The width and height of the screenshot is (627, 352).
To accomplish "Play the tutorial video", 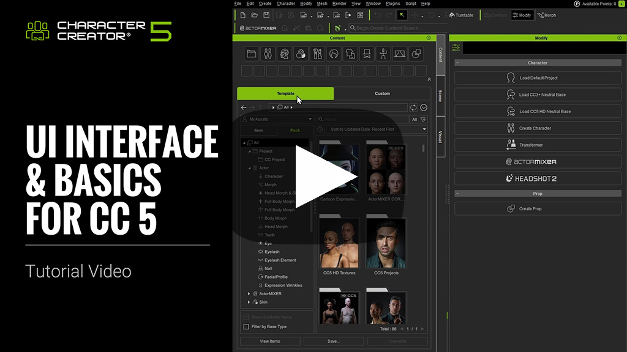I will click(x=326, y=176).
